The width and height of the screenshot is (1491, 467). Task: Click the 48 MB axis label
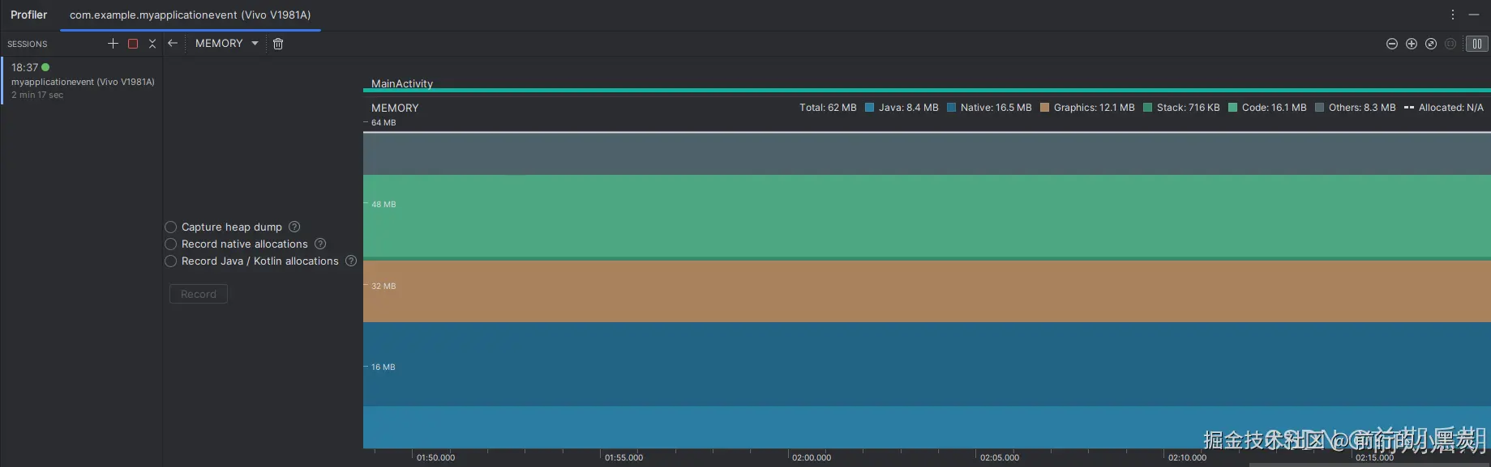coord(383,204)
